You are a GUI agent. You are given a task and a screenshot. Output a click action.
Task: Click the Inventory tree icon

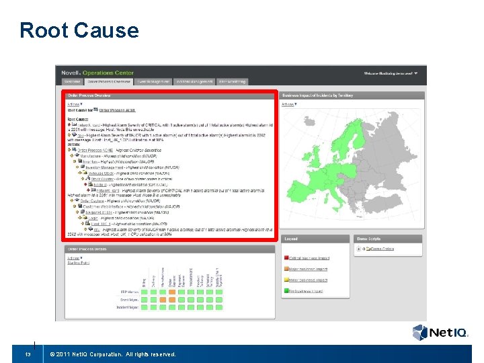click(x=80, y=161)
